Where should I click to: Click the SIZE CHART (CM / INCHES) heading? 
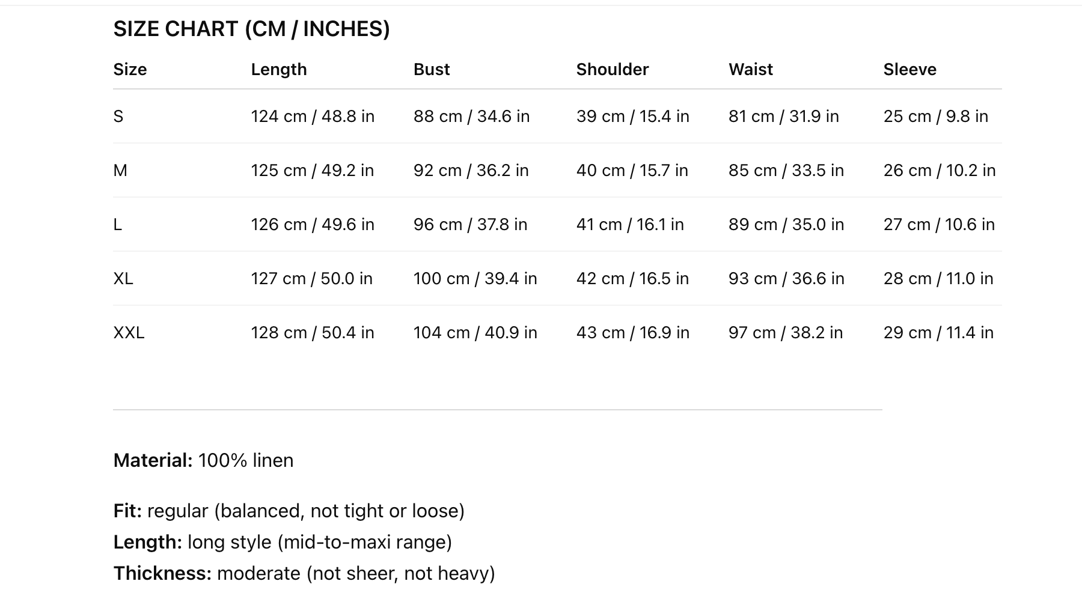click(251, 29)
